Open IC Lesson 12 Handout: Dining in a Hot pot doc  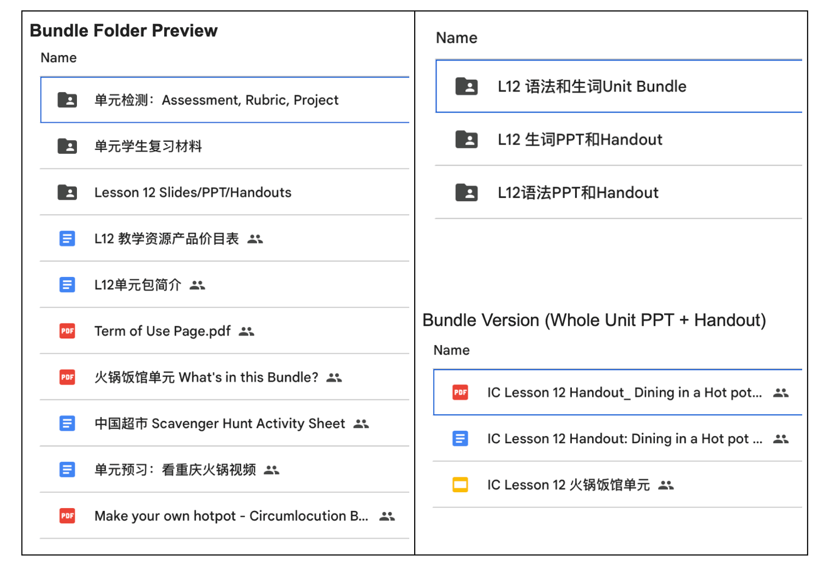click(x=624, y=439)
